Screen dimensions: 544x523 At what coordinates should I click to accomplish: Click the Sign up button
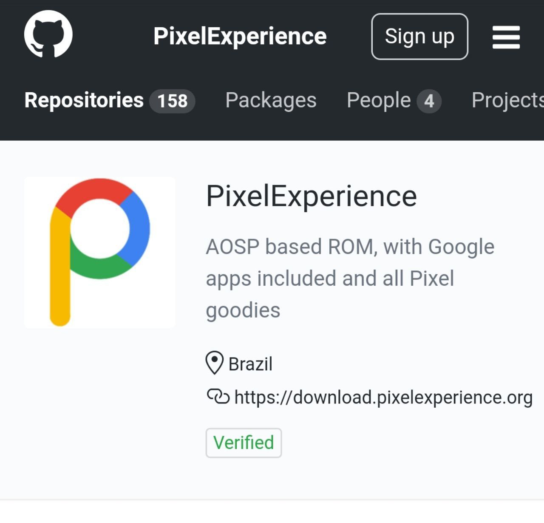(x=419, y=37)
